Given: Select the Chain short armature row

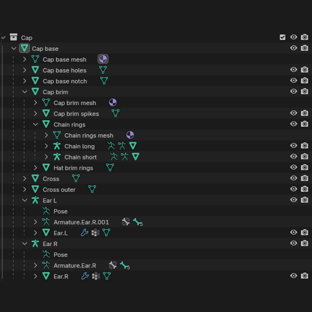Looking at the screenshot, I should [80, 157].
